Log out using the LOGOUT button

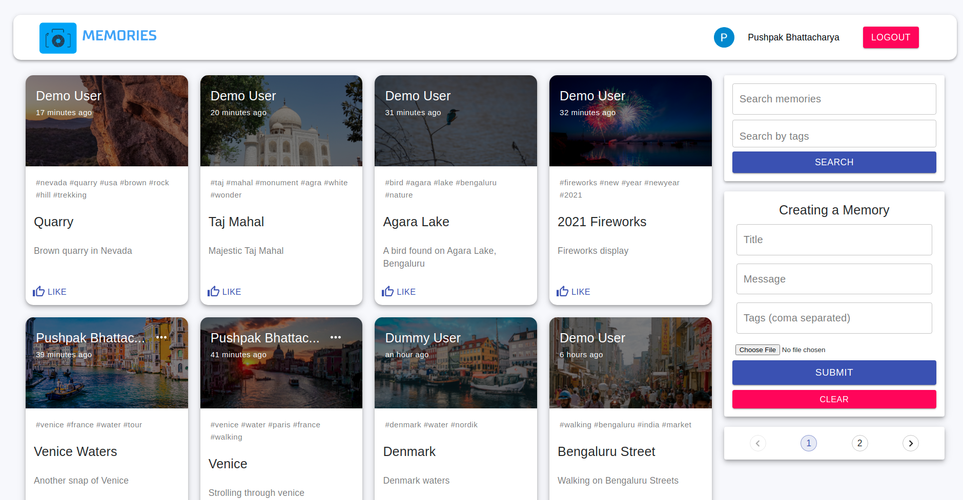(891, 37)
